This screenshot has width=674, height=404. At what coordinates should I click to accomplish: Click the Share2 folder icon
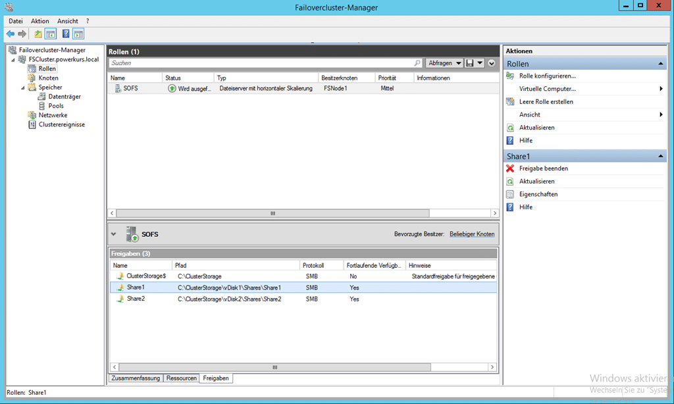pos(120,299)
